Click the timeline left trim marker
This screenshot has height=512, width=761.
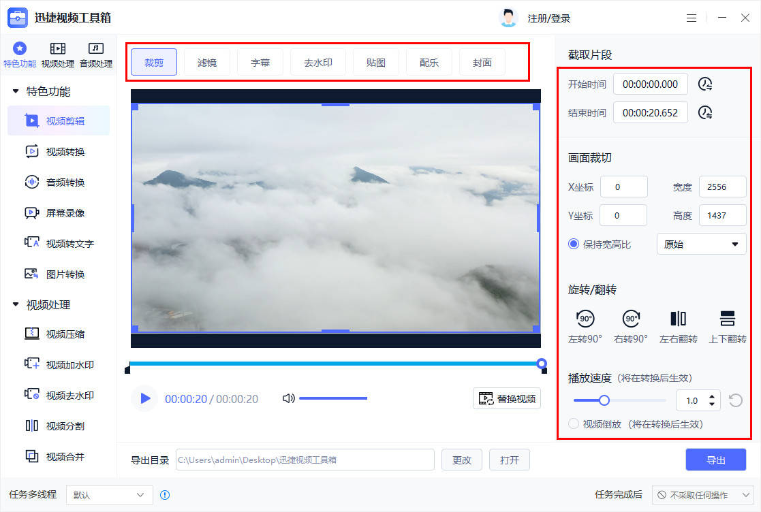[127, 369]
